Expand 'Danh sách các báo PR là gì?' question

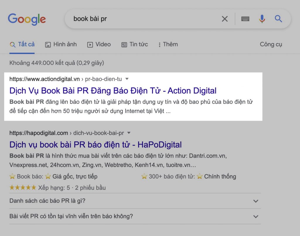[x=135, y=201]
